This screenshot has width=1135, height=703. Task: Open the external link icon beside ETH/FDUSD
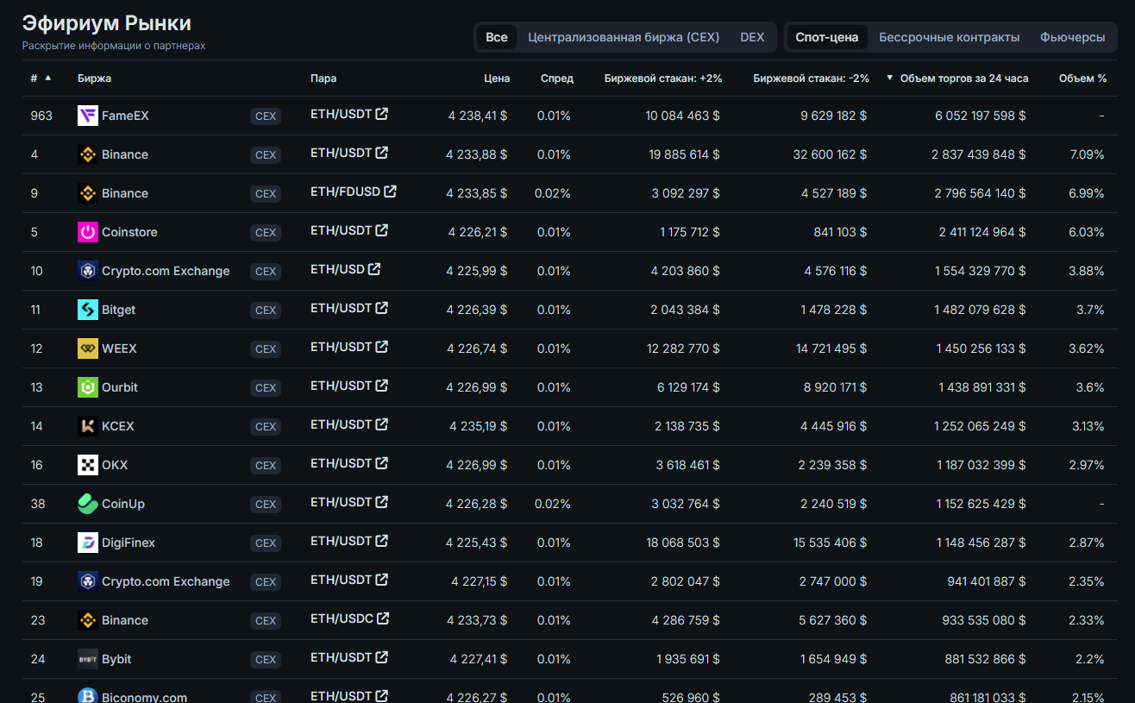(x=391, y=191)
